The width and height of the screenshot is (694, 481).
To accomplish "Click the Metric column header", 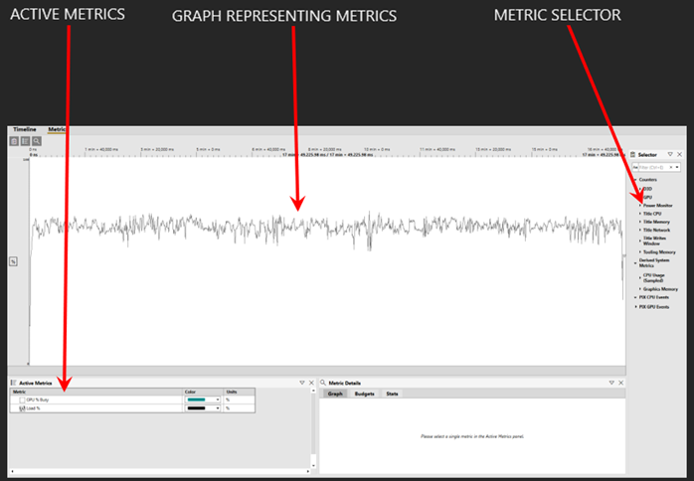I will click(x=96, y=393).
